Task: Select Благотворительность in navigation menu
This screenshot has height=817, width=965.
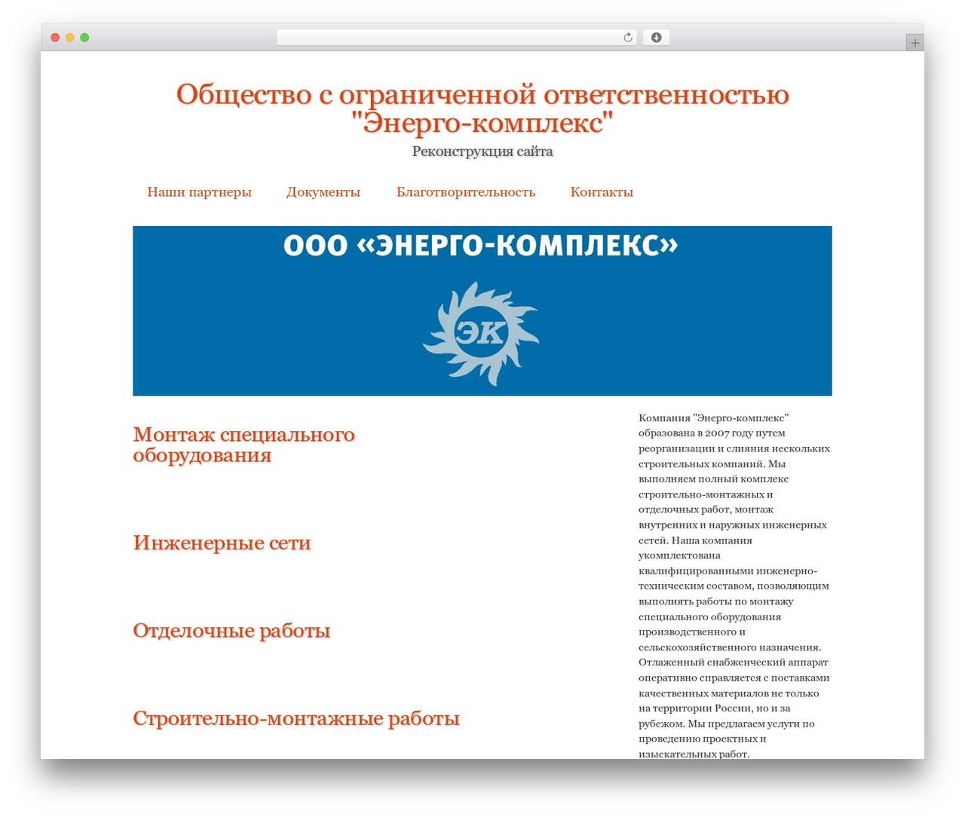Action: tap(466, 192)
